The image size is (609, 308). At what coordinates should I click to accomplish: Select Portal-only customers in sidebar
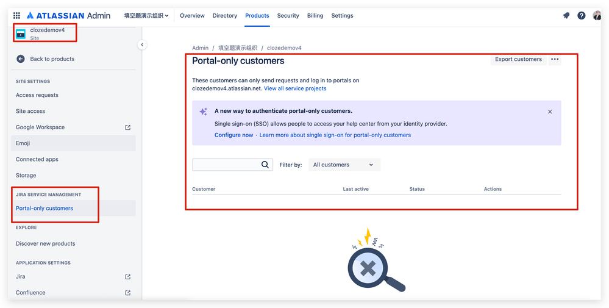coord(73,208)
